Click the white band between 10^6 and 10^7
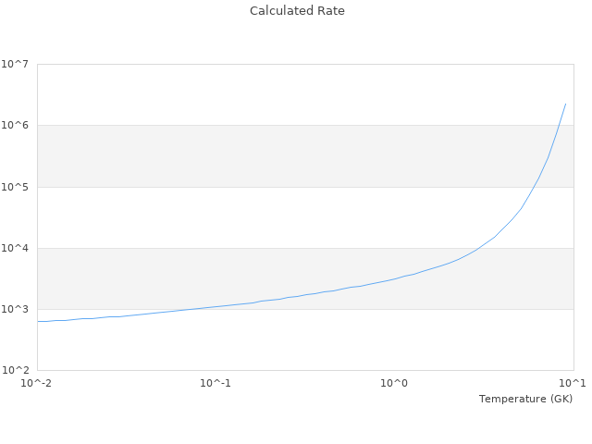The width and height of the screenshot is (592, 444). [277, 94]
